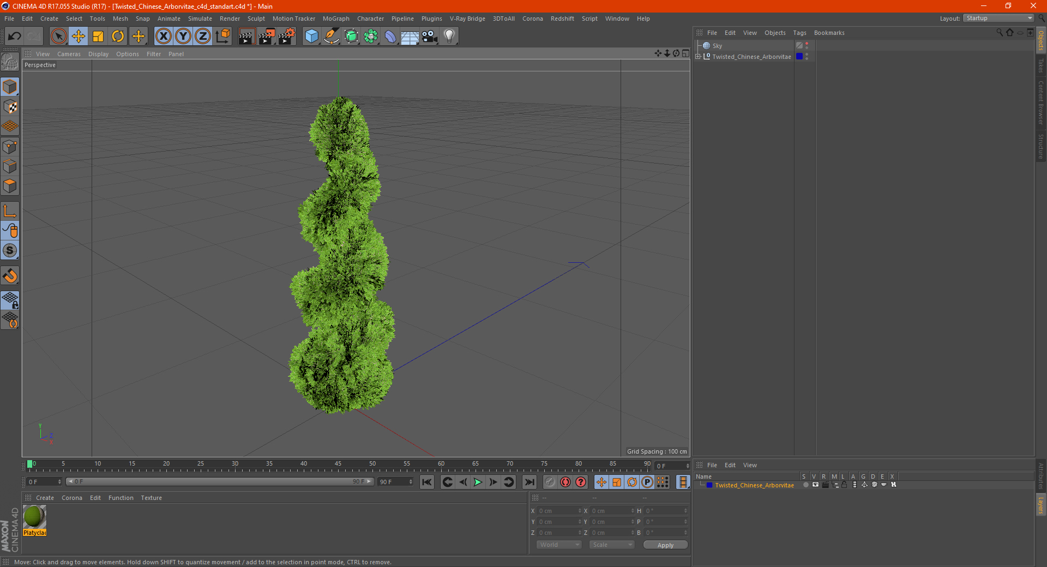The height and width of the screenshot is (567, 1047).
Task: Toggle Z axis lock
Action: pos(203,37)
